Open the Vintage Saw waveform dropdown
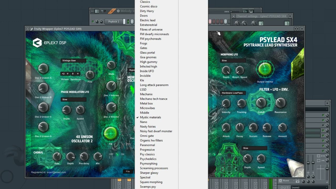 click(73, 60)
